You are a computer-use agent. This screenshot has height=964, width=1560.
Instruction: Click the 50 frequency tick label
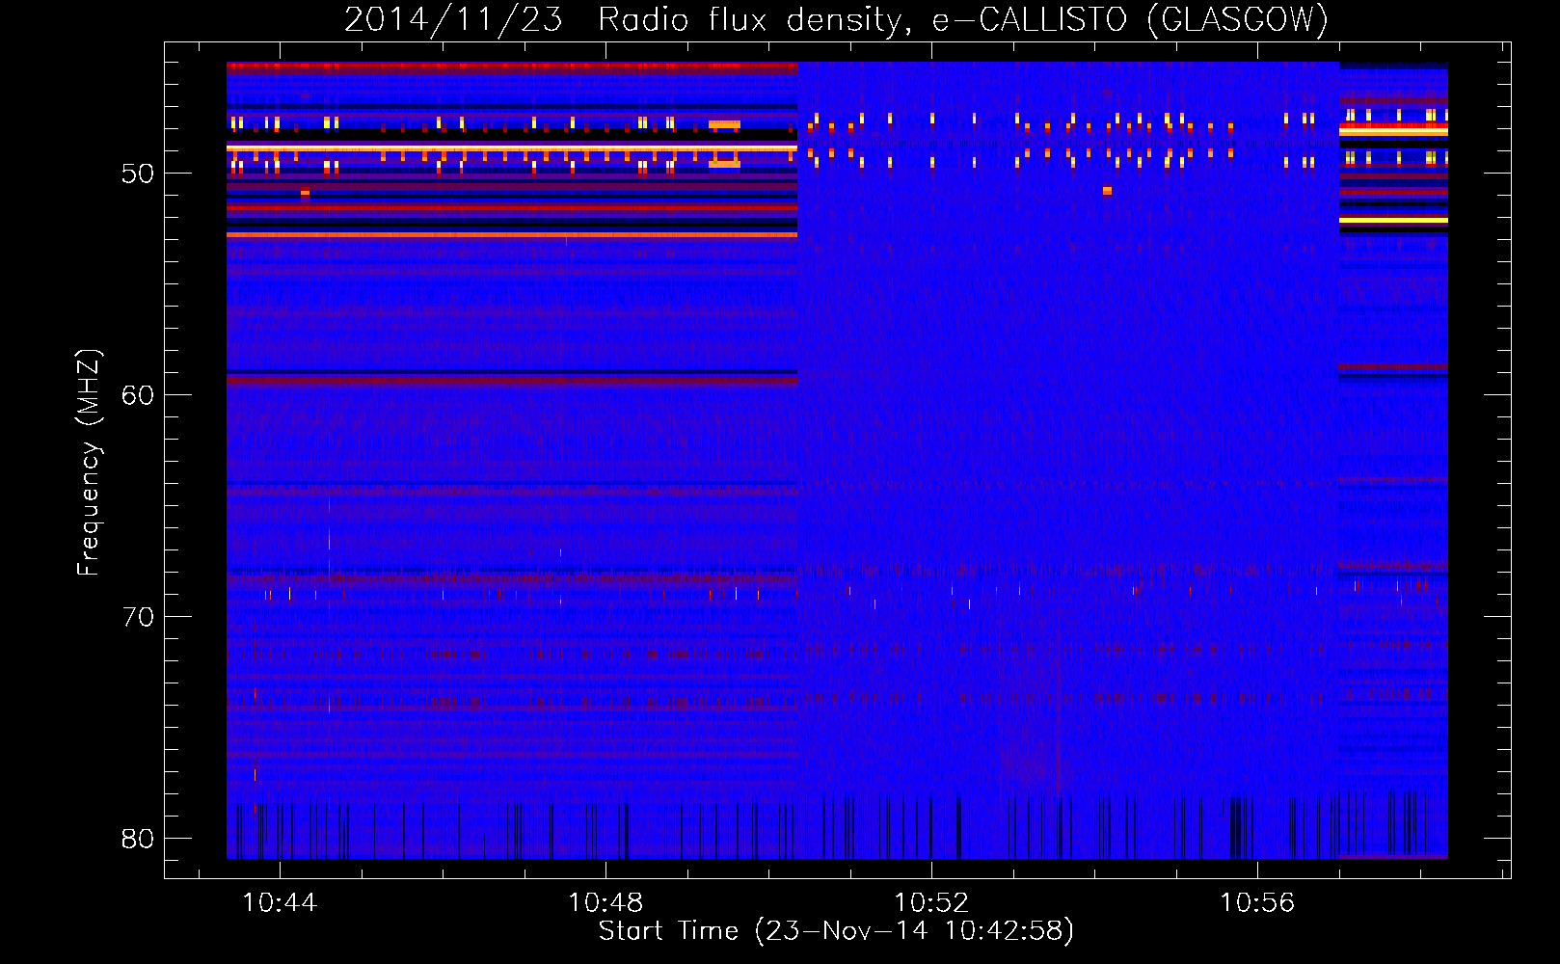pyautogui.click(x=138, y=174)
